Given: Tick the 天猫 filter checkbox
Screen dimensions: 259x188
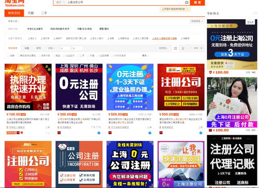Looking at the screenshot, I should [88, 56].
